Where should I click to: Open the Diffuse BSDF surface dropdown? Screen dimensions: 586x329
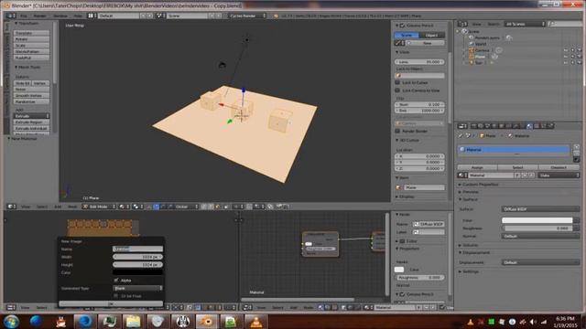(540, 209)
